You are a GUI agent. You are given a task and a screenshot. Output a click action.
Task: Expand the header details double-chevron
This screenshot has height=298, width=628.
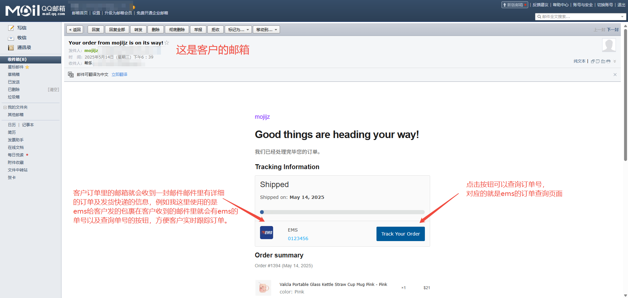(615, 61)
